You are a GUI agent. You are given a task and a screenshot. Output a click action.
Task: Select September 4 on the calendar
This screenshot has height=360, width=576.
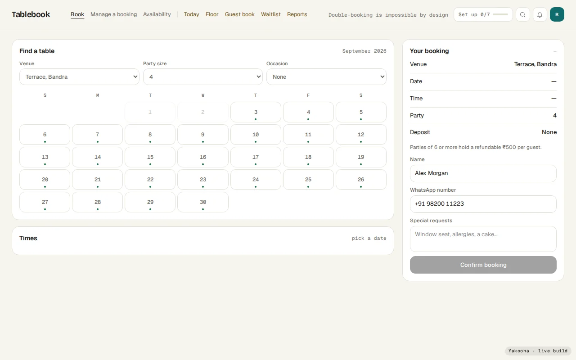[308, 112]
